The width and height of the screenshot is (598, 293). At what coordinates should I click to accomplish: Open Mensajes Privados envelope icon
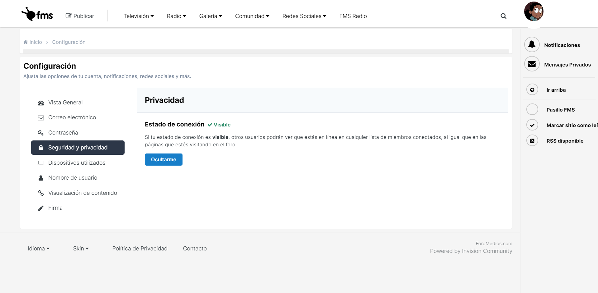coord(532,64)
